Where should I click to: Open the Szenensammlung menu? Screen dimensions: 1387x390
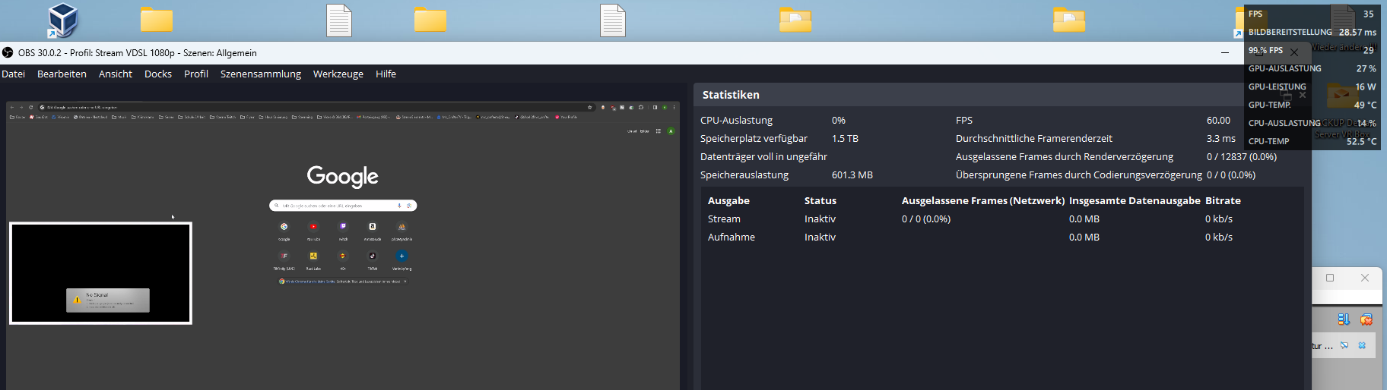(x=261, y=74)
